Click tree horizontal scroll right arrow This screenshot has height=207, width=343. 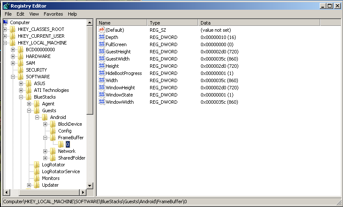83,192
